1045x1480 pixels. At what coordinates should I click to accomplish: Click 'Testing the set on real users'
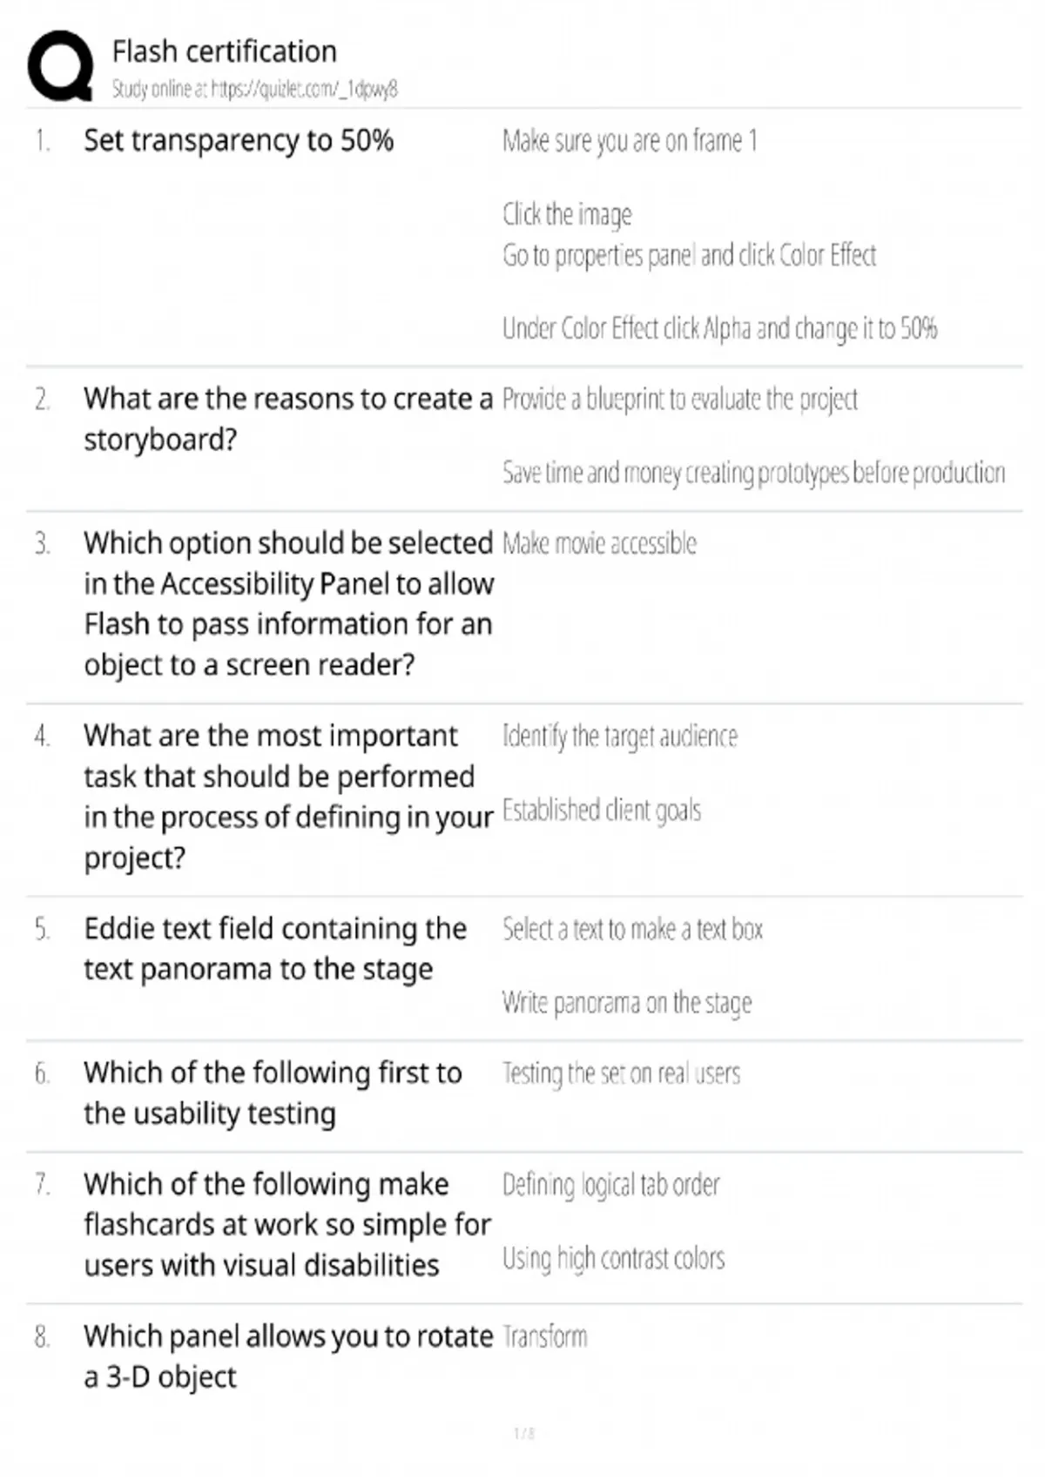[621, 1074]
